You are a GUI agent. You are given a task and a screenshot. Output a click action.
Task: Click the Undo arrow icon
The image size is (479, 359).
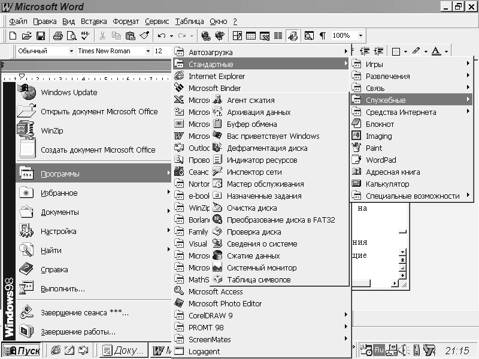[162, 36]
